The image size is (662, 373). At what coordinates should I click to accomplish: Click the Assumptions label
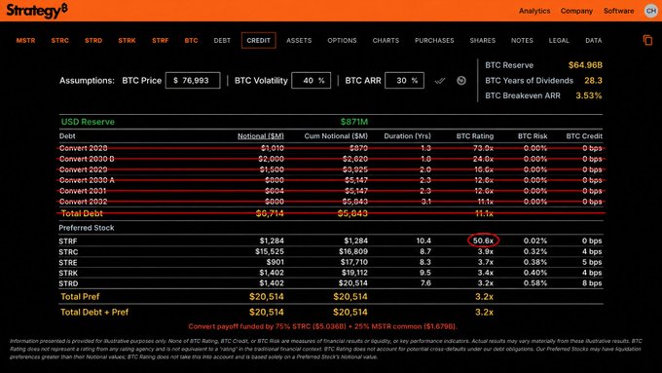coord(87,80)
